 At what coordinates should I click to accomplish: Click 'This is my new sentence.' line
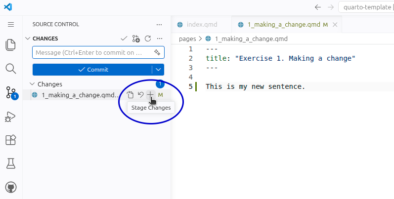click(x=255, y=86)
